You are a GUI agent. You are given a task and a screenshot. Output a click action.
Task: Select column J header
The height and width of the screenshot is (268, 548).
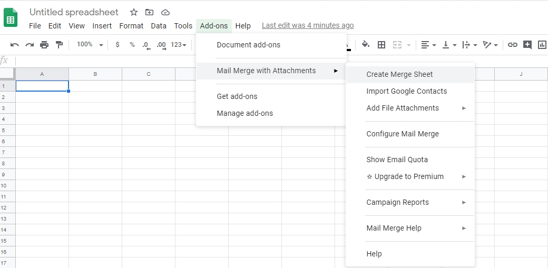[x=521, y=74]
